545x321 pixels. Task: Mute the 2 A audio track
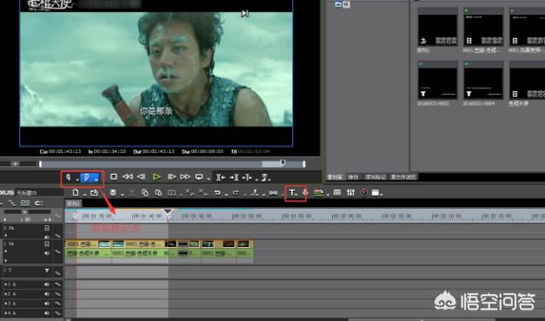(x=47, y=294)
